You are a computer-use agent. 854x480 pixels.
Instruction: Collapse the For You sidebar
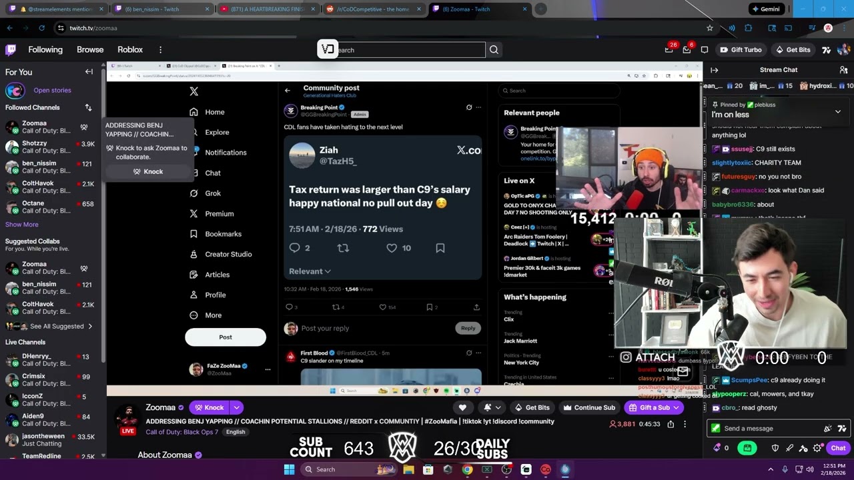[x=89, y=72]
